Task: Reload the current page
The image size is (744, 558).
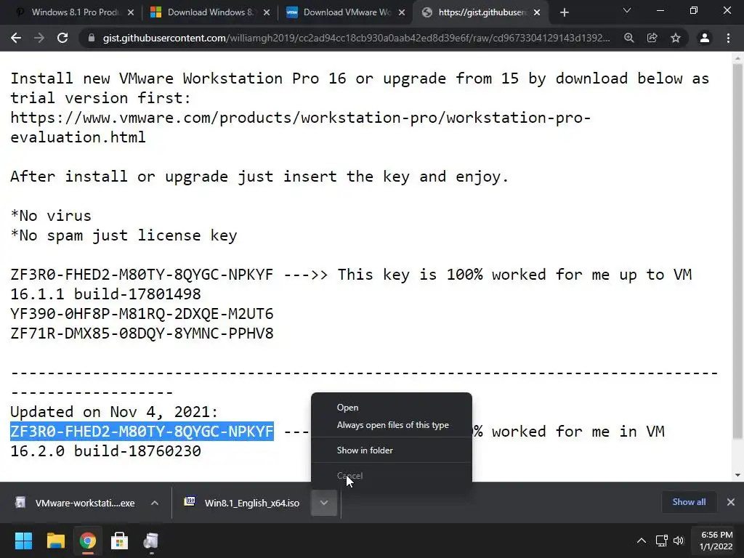Action: click(62, 38)
